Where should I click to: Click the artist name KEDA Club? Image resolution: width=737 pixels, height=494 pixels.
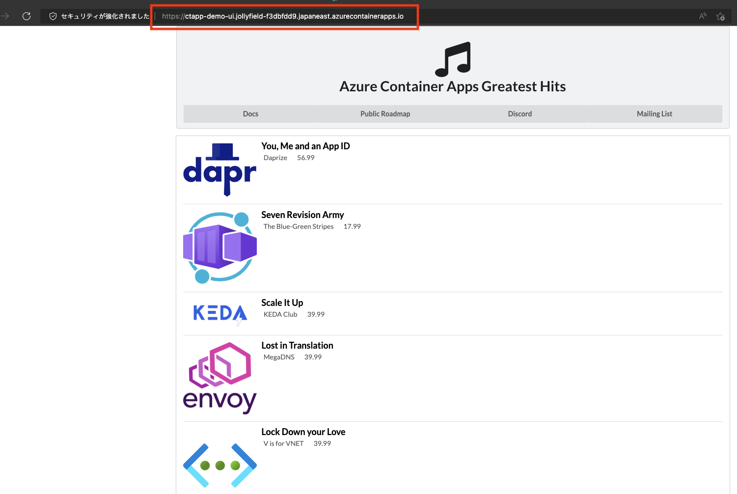pyautogui.click(x=280, y=314)
